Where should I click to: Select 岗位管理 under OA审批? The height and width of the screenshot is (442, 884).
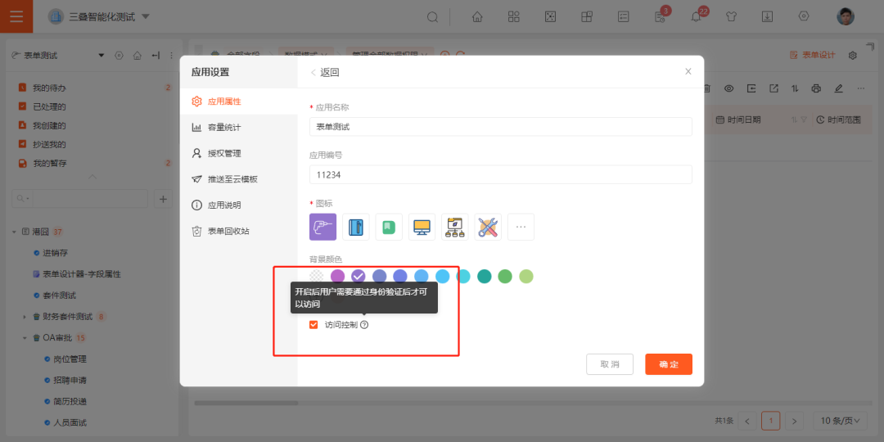pyautogui.click(x=70, y=359)
